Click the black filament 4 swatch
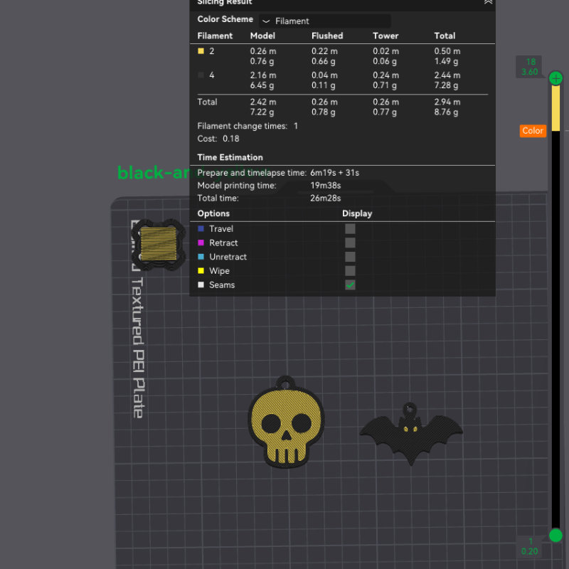569x569 pixels. pyautogui.click(x=201, y=75)
